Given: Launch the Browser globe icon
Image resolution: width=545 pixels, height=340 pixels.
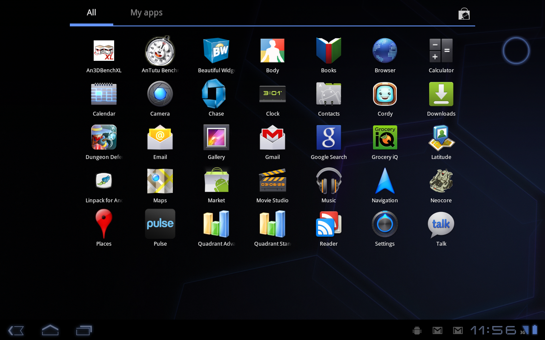Looking at the screenshot, I should [385, 51].
